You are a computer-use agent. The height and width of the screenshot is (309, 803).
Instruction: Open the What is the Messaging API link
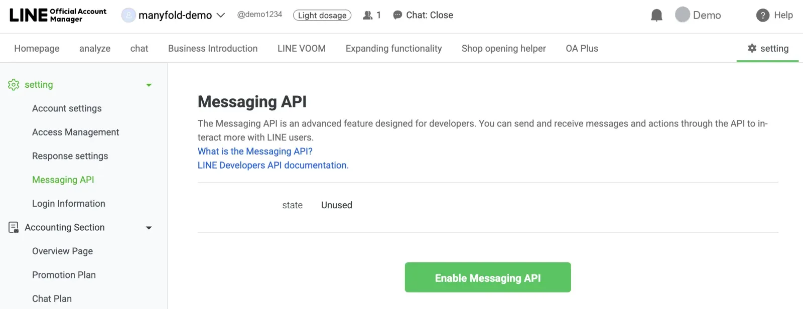click(255, 151)
